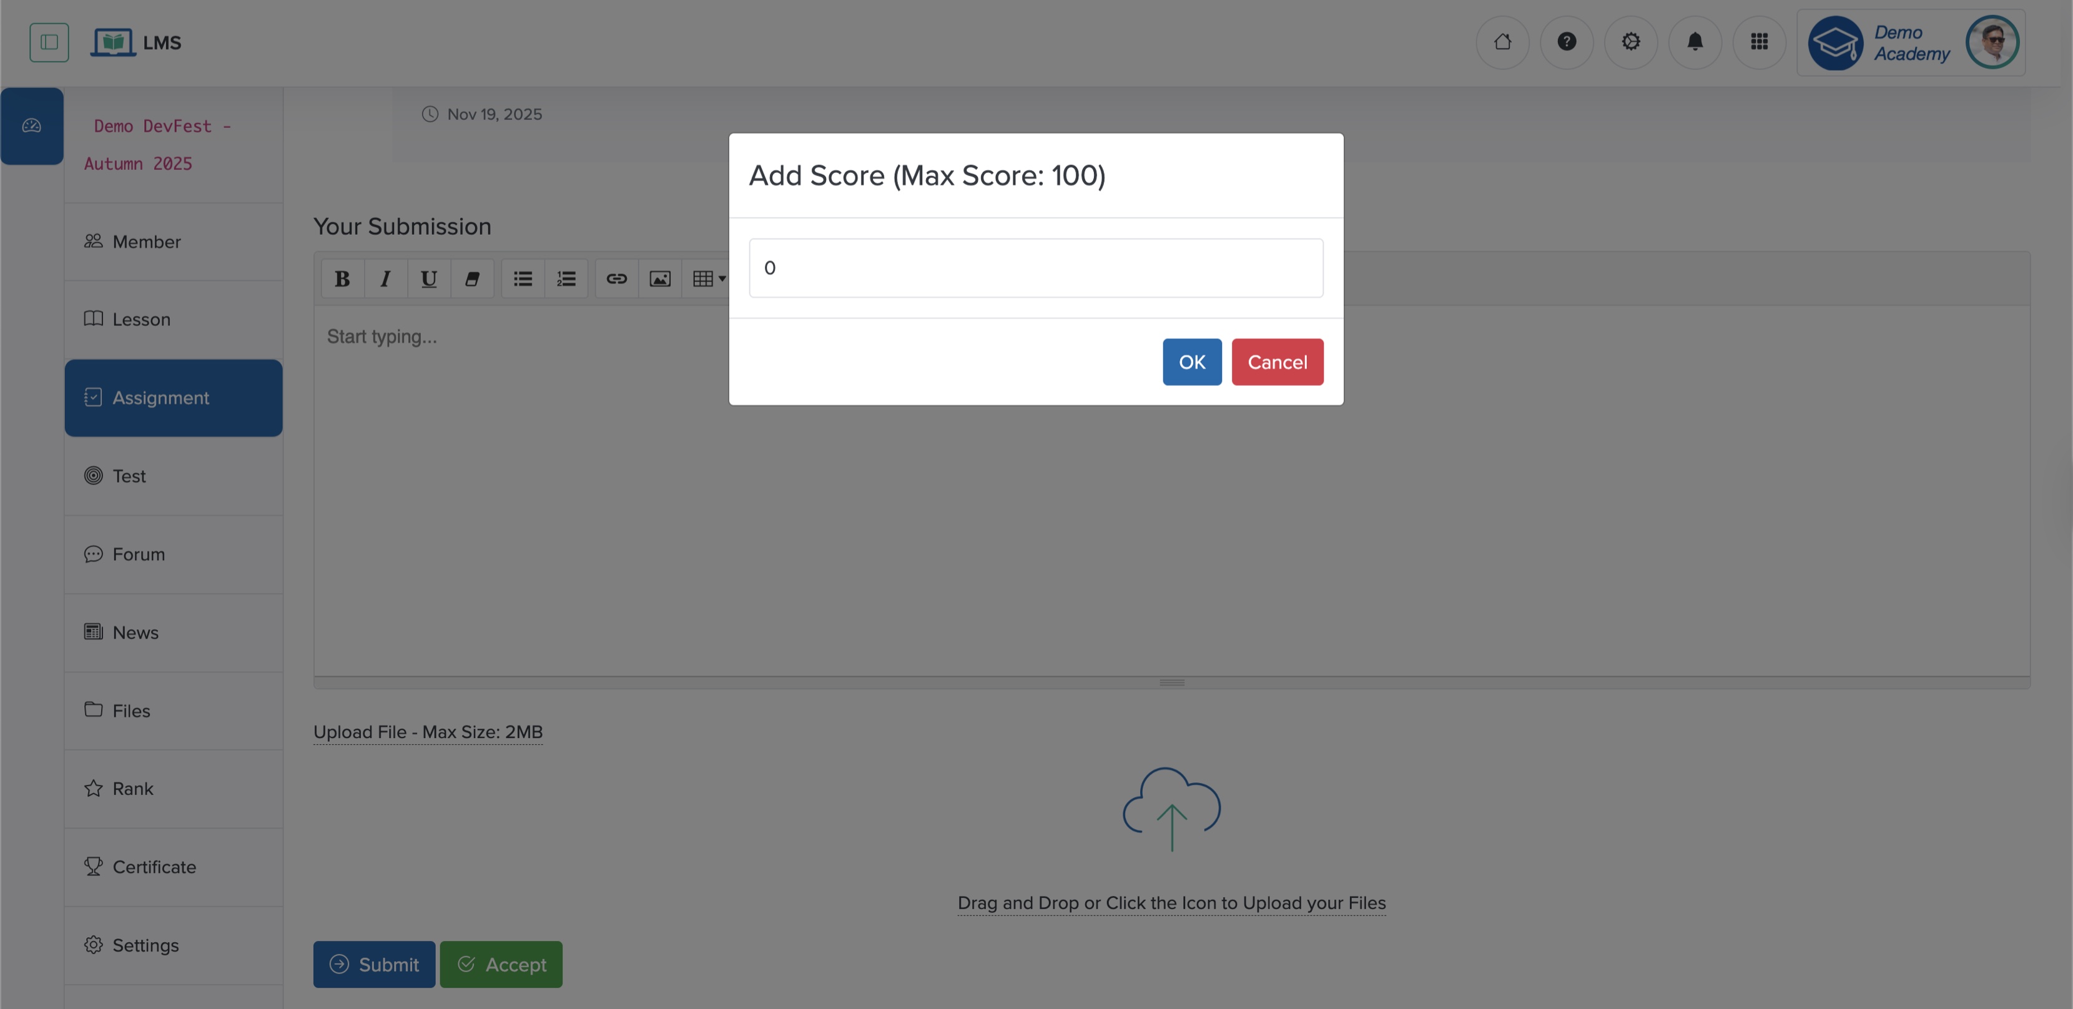The image size is (2073, 1009).
Task: Collapse the left sidebar panel
Action: point(49,42)
